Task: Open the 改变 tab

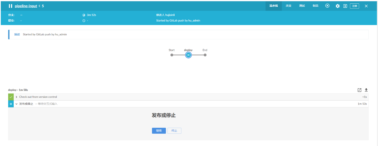Action: click(289, 6)
